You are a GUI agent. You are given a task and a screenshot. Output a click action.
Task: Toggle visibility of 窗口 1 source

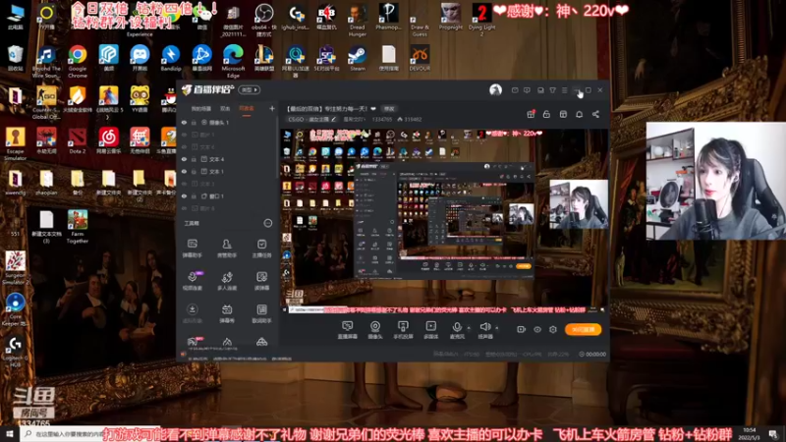tap(184, 195)
